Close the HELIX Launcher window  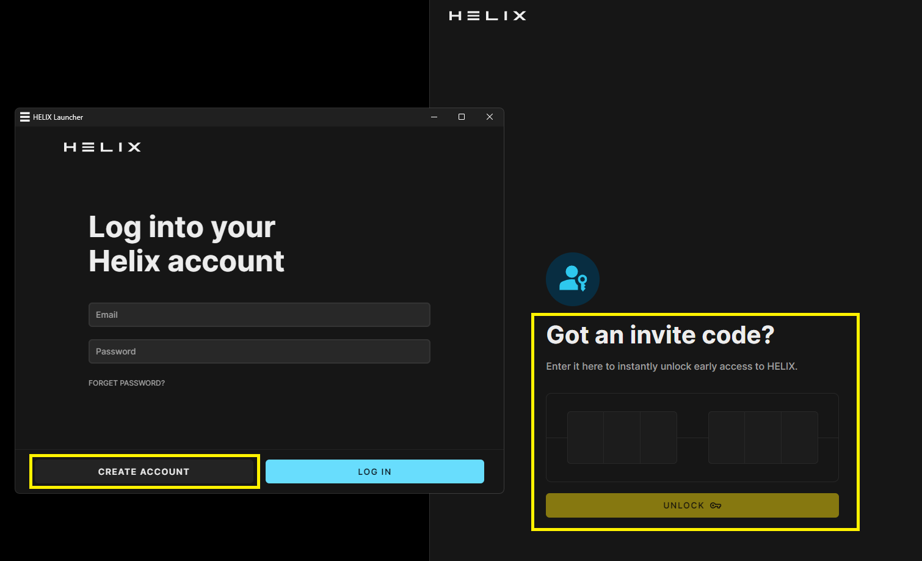point(489,117)
